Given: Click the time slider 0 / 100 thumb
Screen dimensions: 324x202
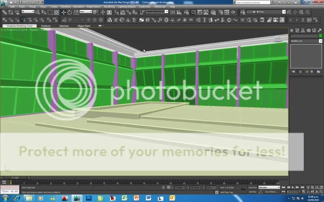Looking at the screenshot, I should pos(15,178).
